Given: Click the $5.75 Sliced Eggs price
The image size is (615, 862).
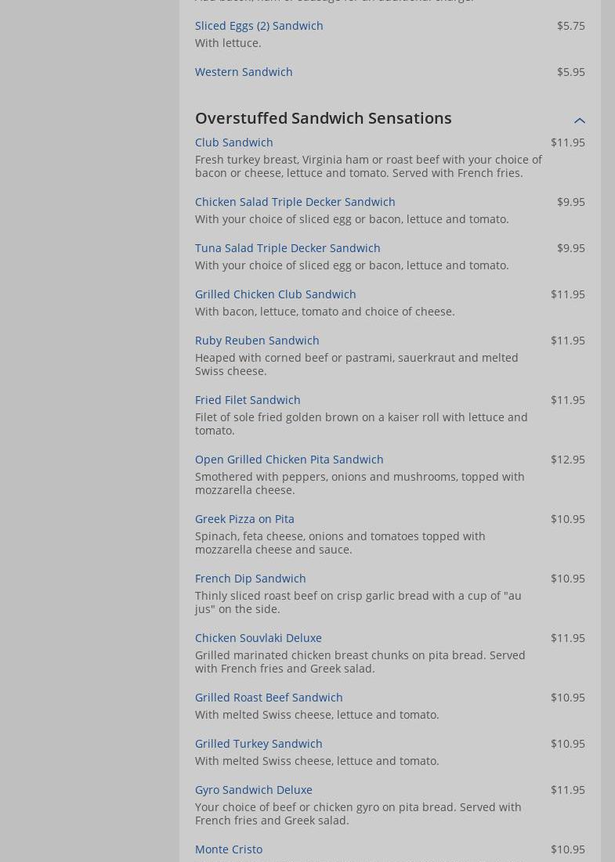Looking at the screenshot, I should click(x=570, y=26).
